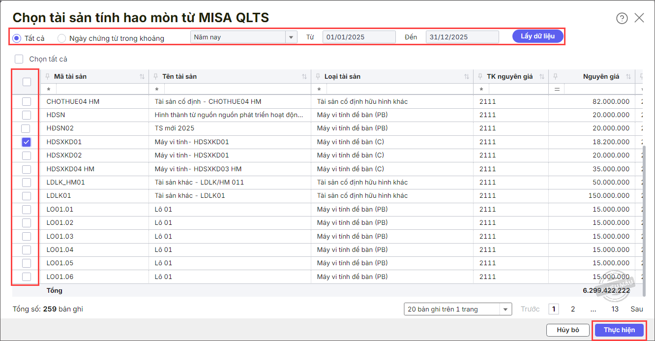655x341 pixels.
Task: Check the row LO01.06
Action: (27, 277)
